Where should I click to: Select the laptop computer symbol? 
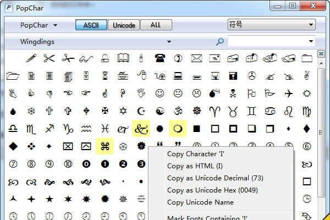[178, 76]
